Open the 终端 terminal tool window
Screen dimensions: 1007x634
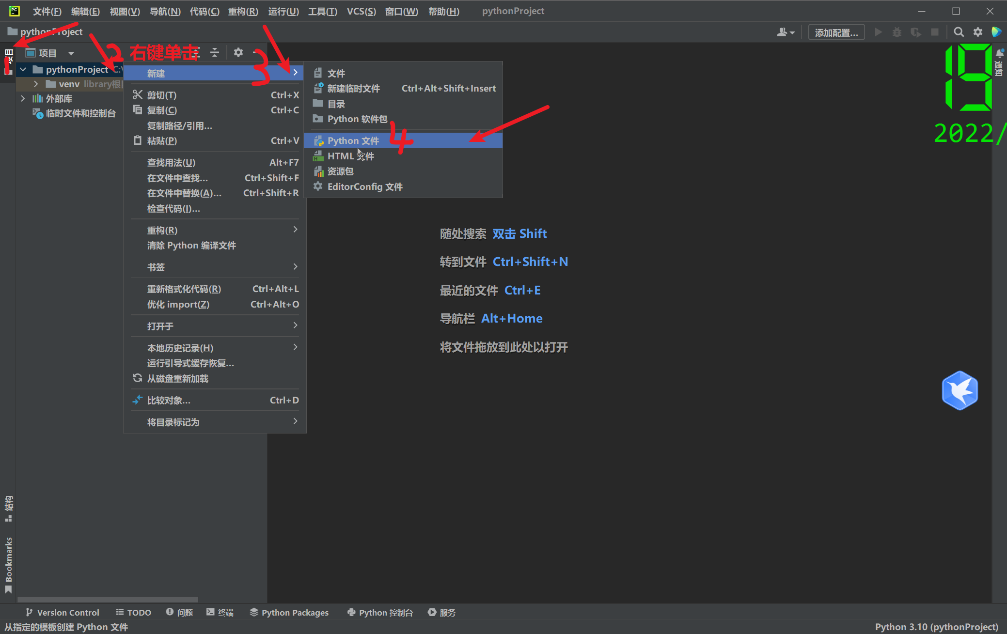coord(220,612)
